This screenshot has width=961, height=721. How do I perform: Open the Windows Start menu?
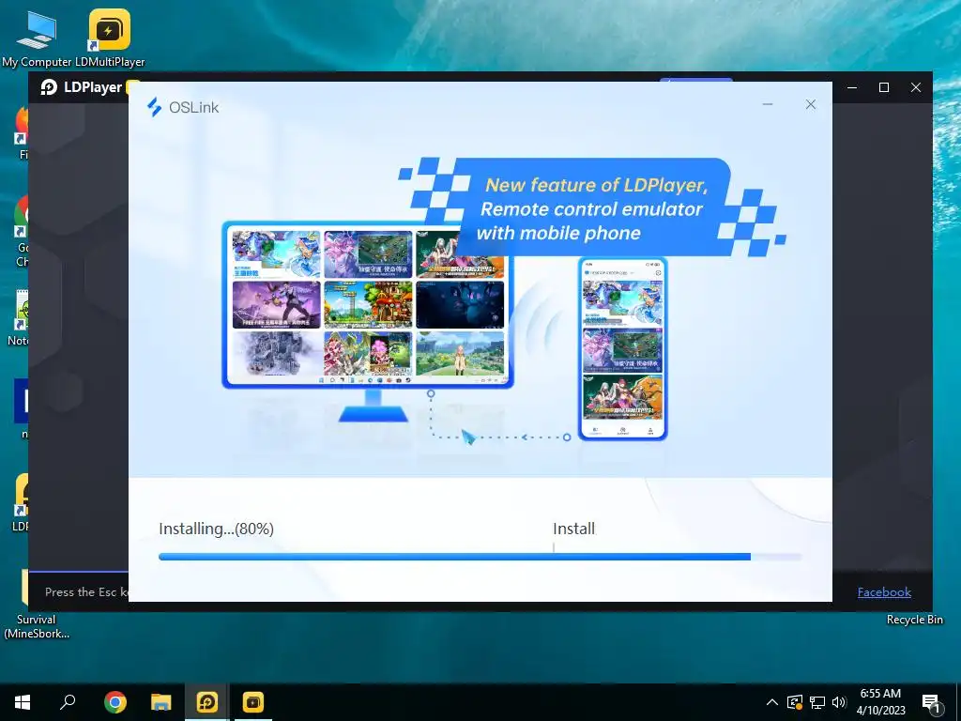point(23,702)
